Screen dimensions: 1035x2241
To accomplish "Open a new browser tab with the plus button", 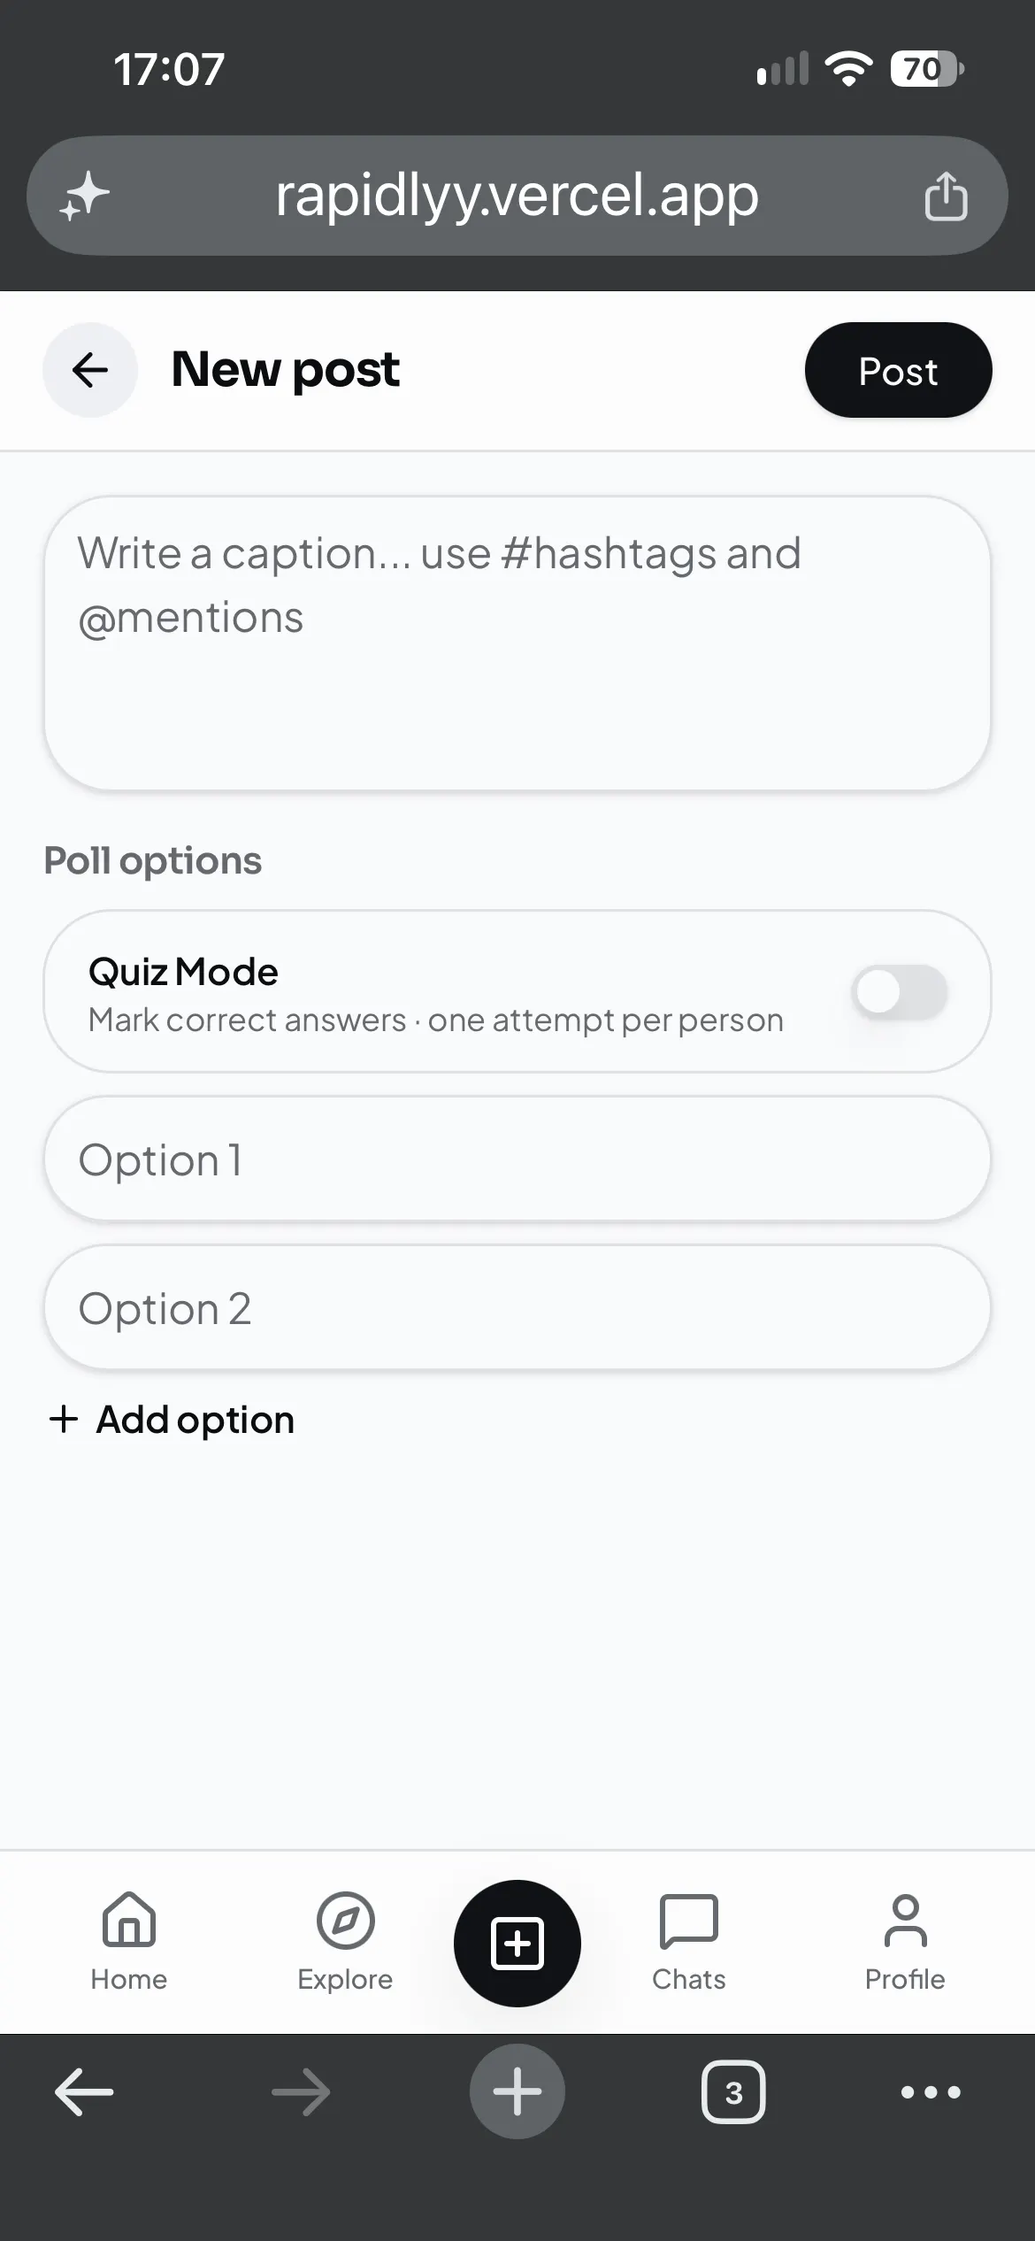I will (x=517, y=2091).
